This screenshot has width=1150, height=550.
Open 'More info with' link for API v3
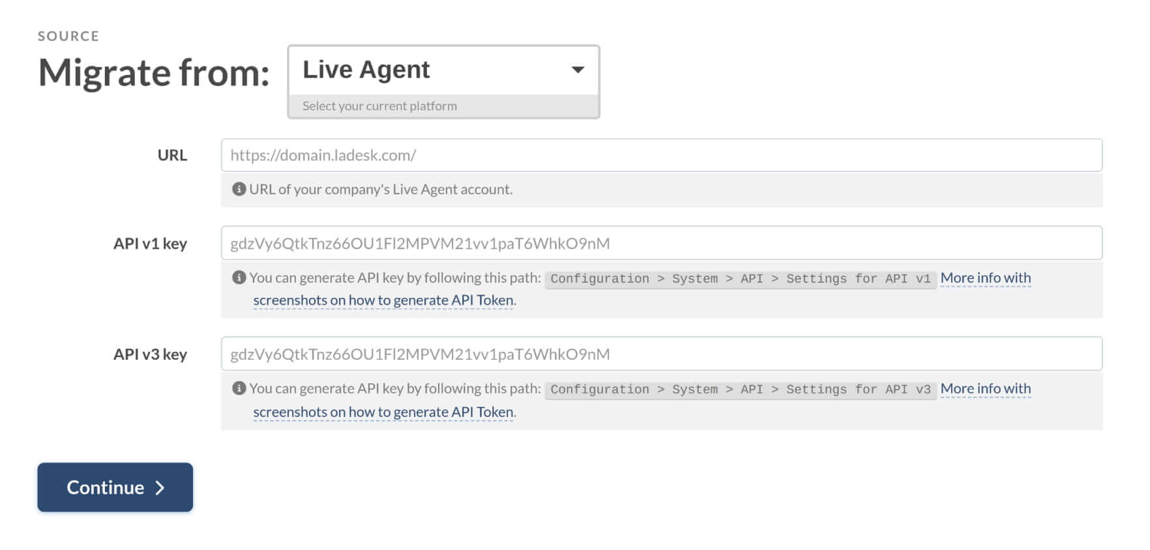[x=985, y=388]
